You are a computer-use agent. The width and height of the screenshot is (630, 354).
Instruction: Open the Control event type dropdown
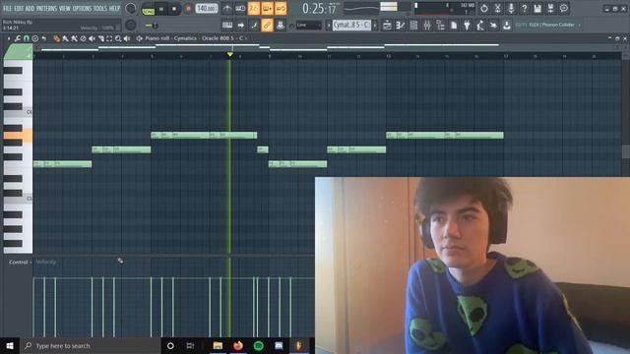(20, 263)
